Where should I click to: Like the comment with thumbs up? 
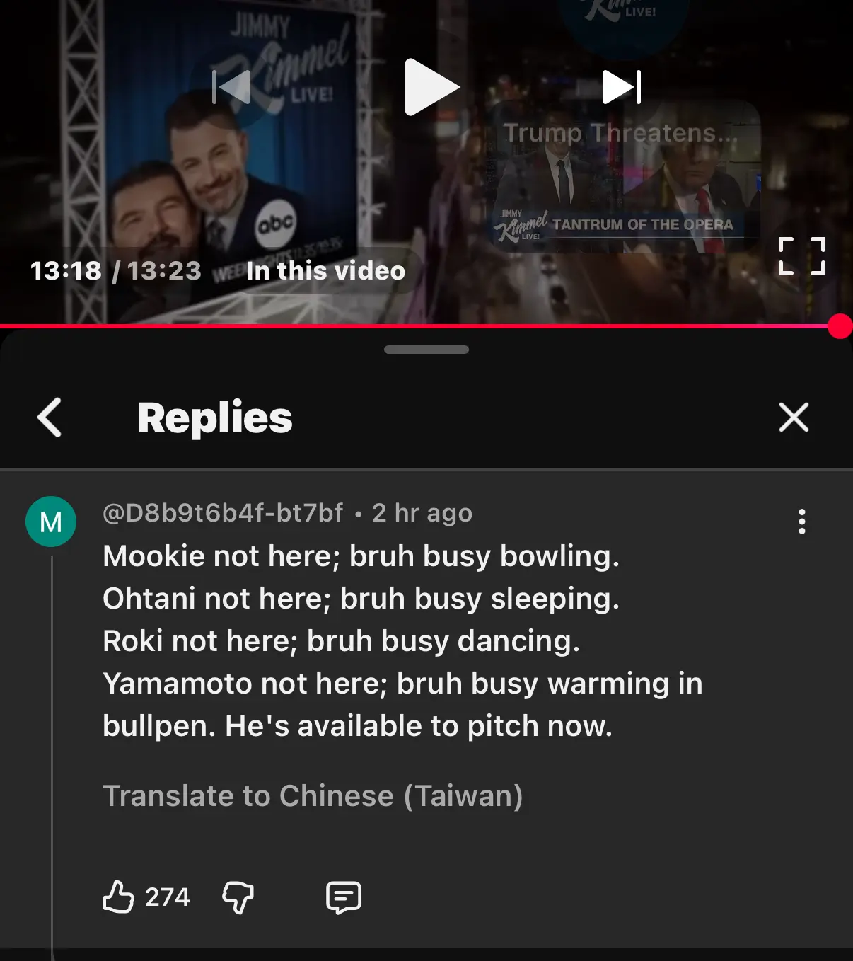[x=118, y=897]
